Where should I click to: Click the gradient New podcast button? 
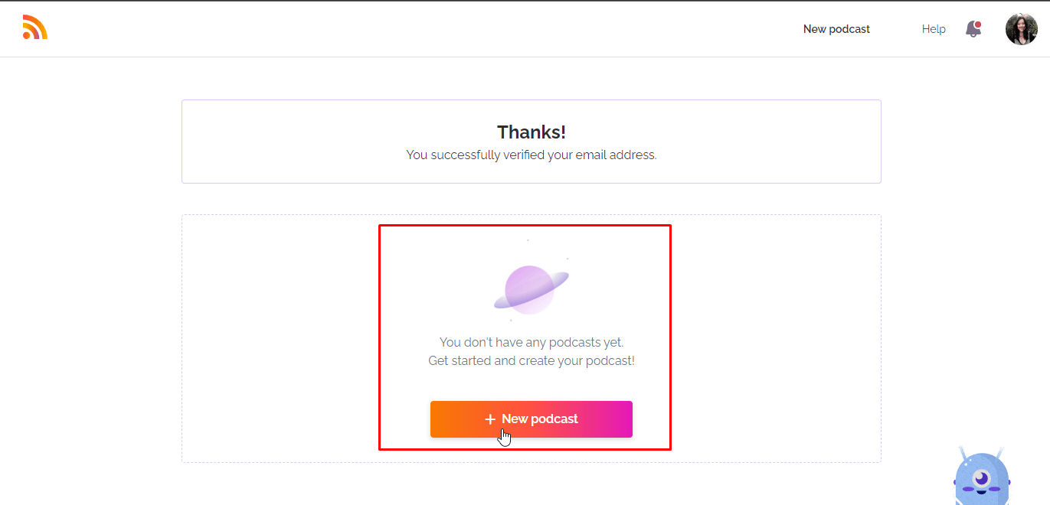(x=532, y=419)
